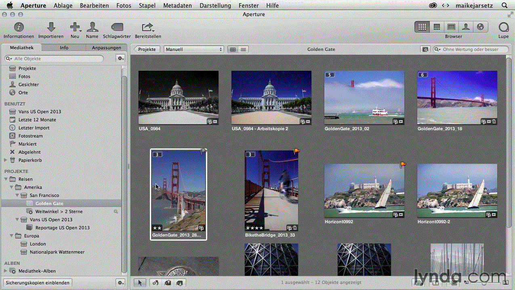The image size is (515, 290).
Task: Open the Name faces tool
Action: [x=92, y=27]
